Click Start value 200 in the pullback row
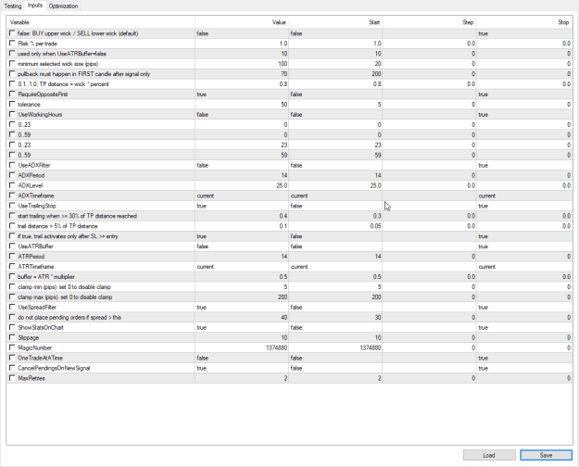This screenshot has width=579, height=467. [x=335, y=74]
